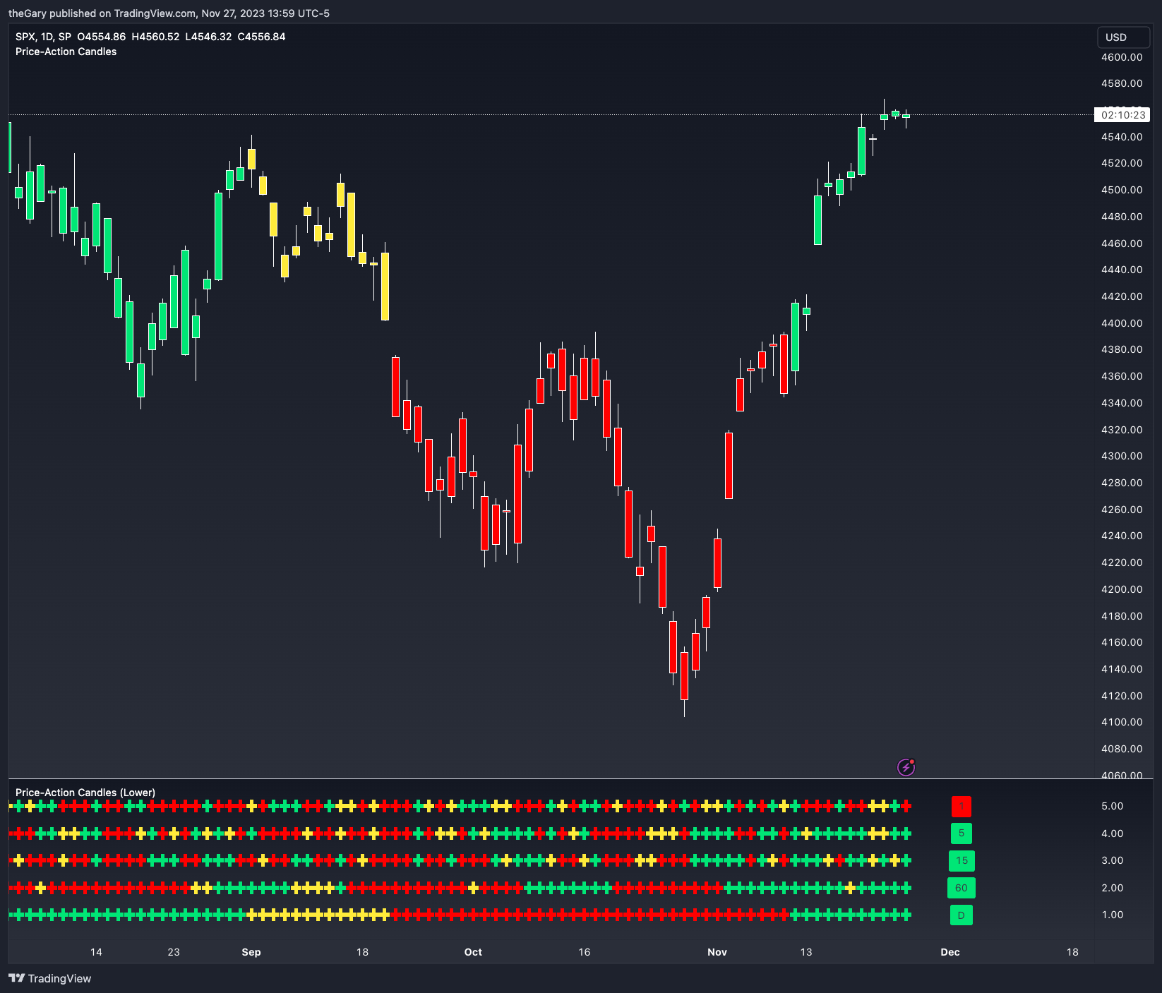Click the close value C4556.84 in legend
1162x993 pixels.
pos(261,37)
